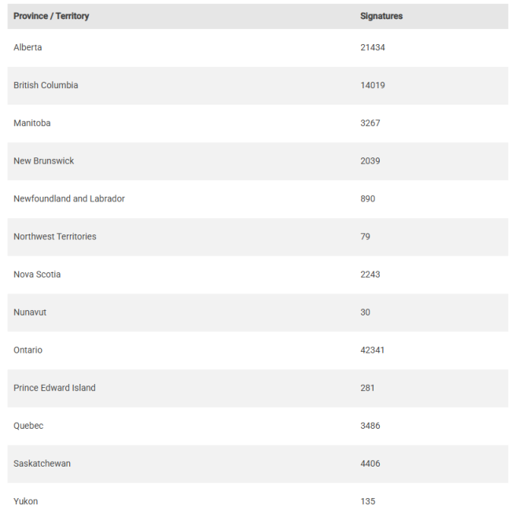This screenshot has width=519, height=517.
Task: Click the Northwest Territories row label
Action: click(55, 236)
